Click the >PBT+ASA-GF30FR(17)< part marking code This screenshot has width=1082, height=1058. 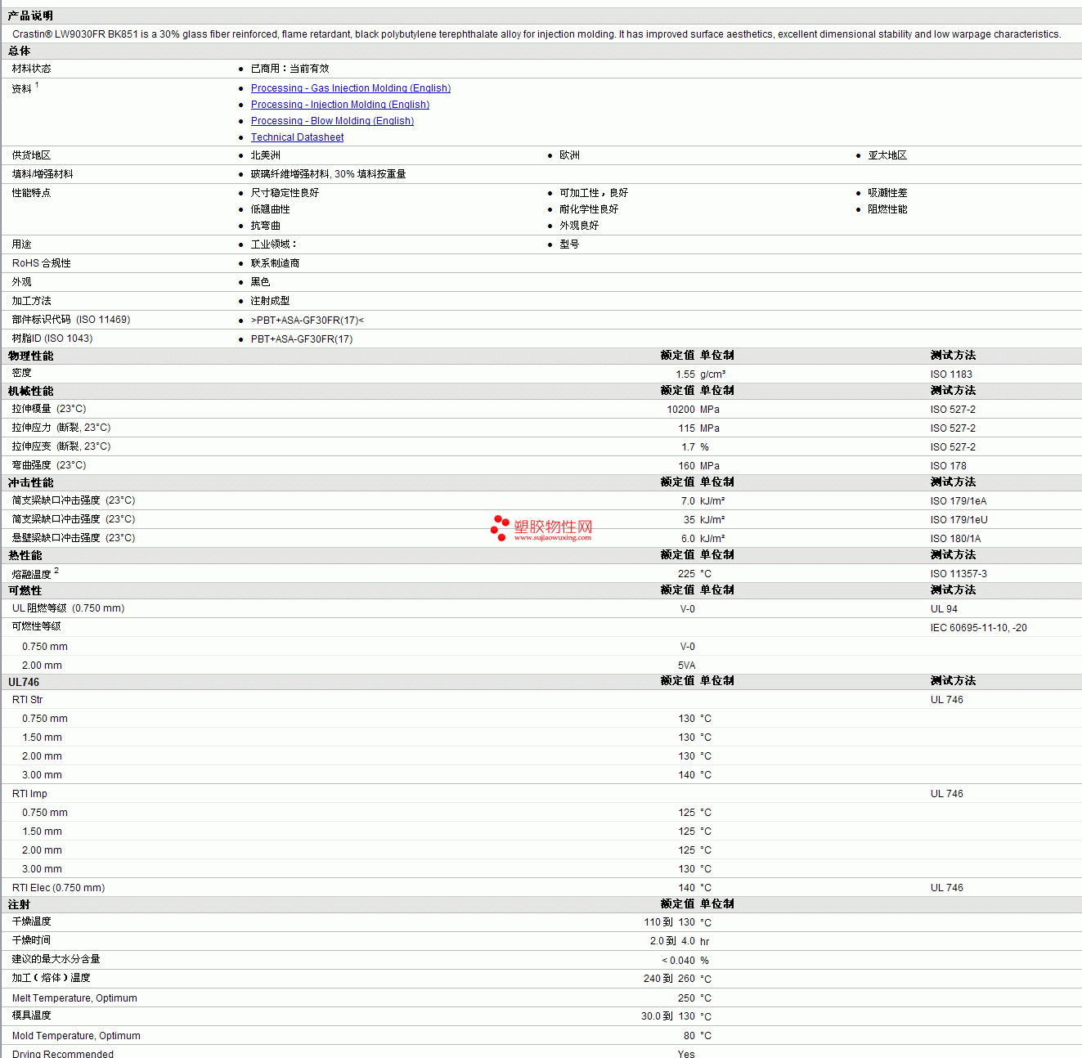308,321
